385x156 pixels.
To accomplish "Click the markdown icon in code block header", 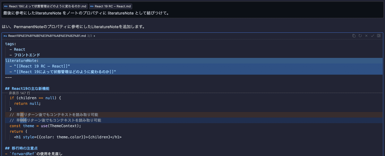I will click(6, 36).
